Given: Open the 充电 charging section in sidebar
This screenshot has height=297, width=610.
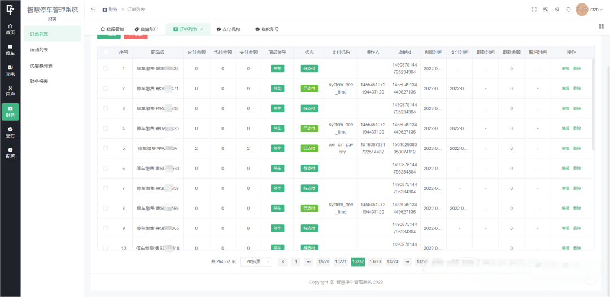Looking at the screenshot, I should tap(10, 70).
